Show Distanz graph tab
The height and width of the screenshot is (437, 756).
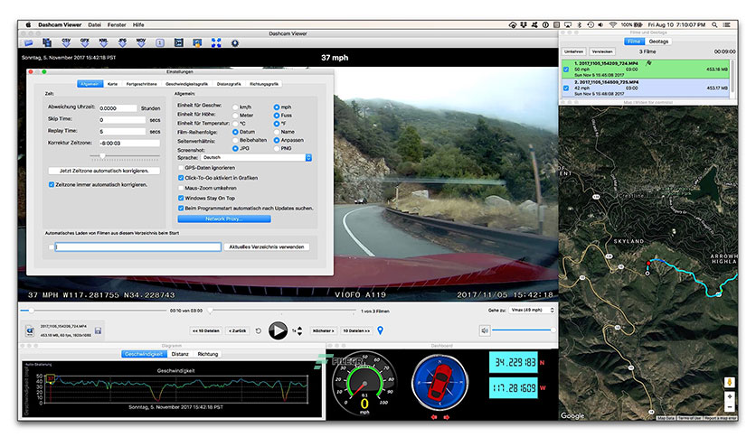click(180, 354)
